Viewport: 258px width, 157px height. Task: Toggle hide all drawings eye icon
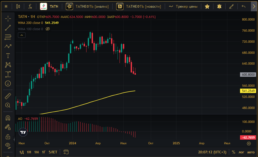(x=8, y=145)
